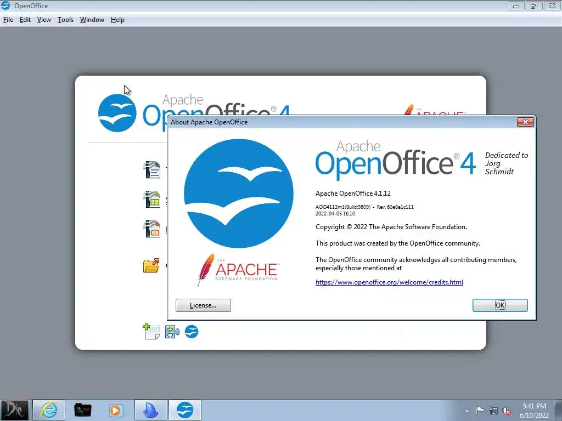Close the About Apache OpenOffice dialog

(x=525, y=122)
